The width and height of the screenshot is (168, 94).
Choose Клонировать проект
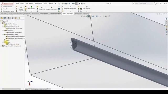coord(8,11)
